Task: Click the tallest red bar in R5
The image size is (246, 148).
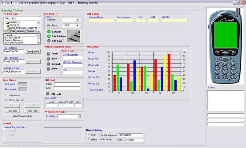Action: [x=169, y=72]
